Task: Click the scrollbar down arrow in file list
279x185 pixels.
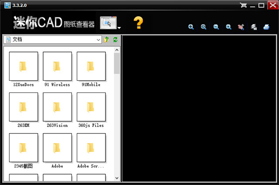Action: pos(117,178)
